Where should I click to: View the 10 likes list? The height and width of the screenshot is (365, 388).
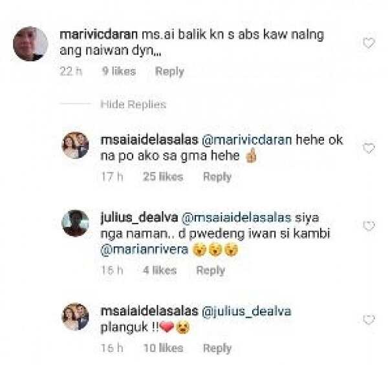164,348
